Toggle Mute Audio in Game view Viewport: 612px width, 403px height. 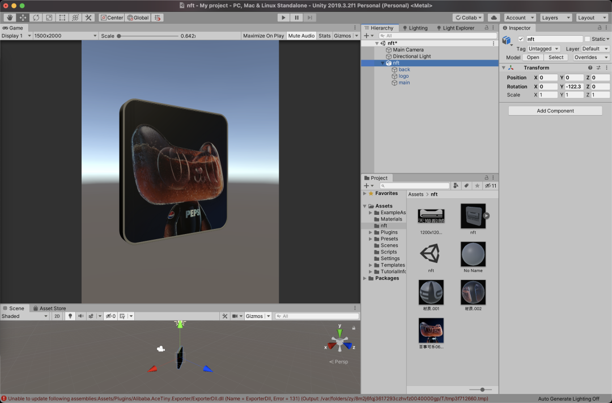tap(301, 36)
